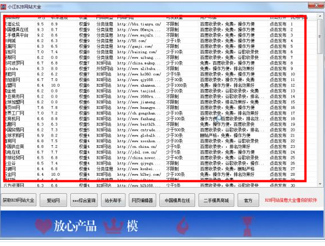
Task: Click 点击发布 in row number 9
Action: tap(278, 69)
